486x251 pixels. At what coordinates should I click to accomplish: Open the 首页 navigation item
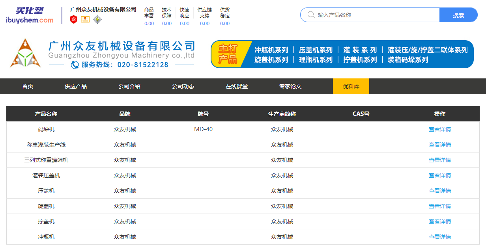click(x=28, y=86)
